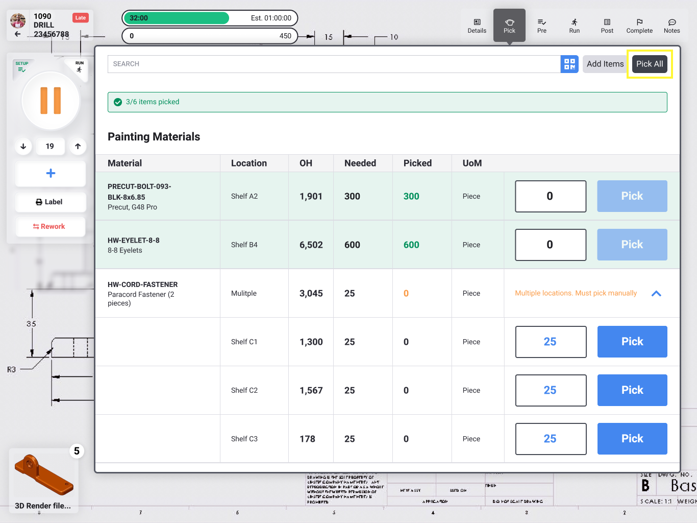This screenshot has height=523, width=697.
Task: Click the material search field
Action: click(x=334, y=64)
